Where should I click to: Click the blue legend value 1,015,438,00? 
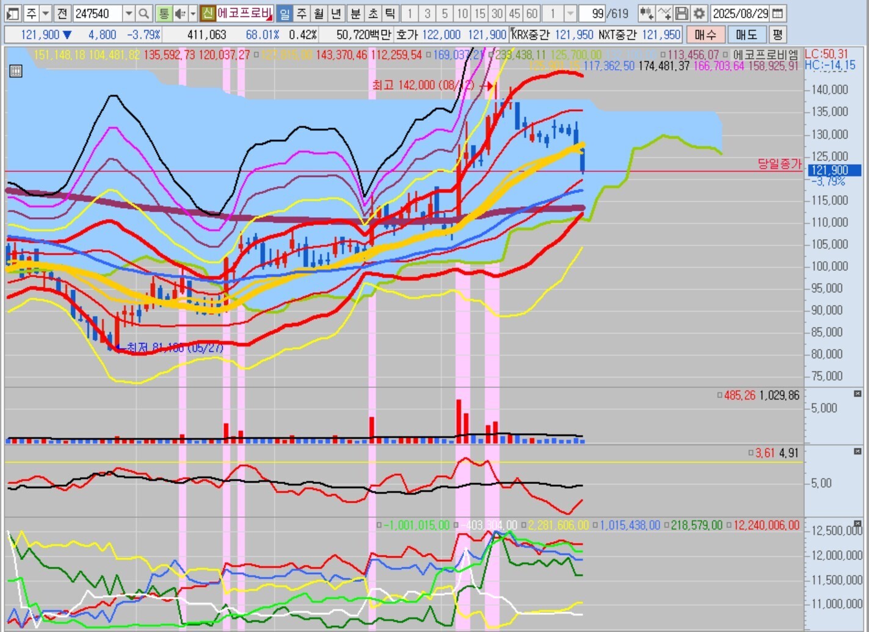click(630, 525)
